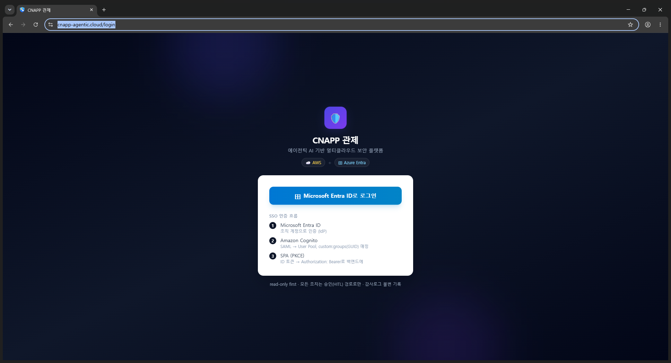671x363 pixels.
Task: Click the CNAPP 관제 heading
Action: coord(335,140)
